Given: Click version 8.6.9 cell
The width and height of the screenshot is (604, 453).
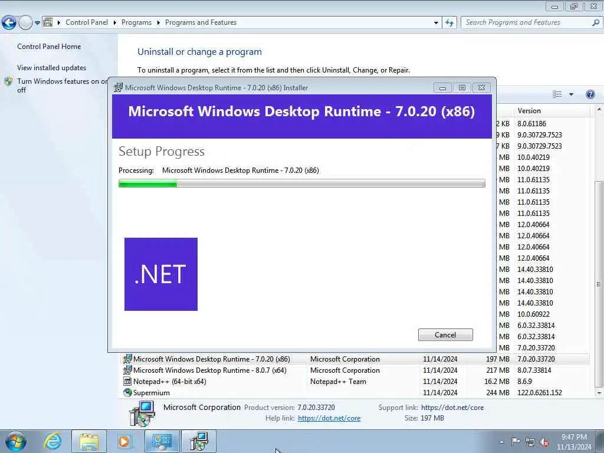Looking at the screenshot, I should [x=524, y=382].
